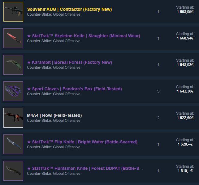Open the Souvenir AUG Contractor item thumbnail

pos(13,12)
